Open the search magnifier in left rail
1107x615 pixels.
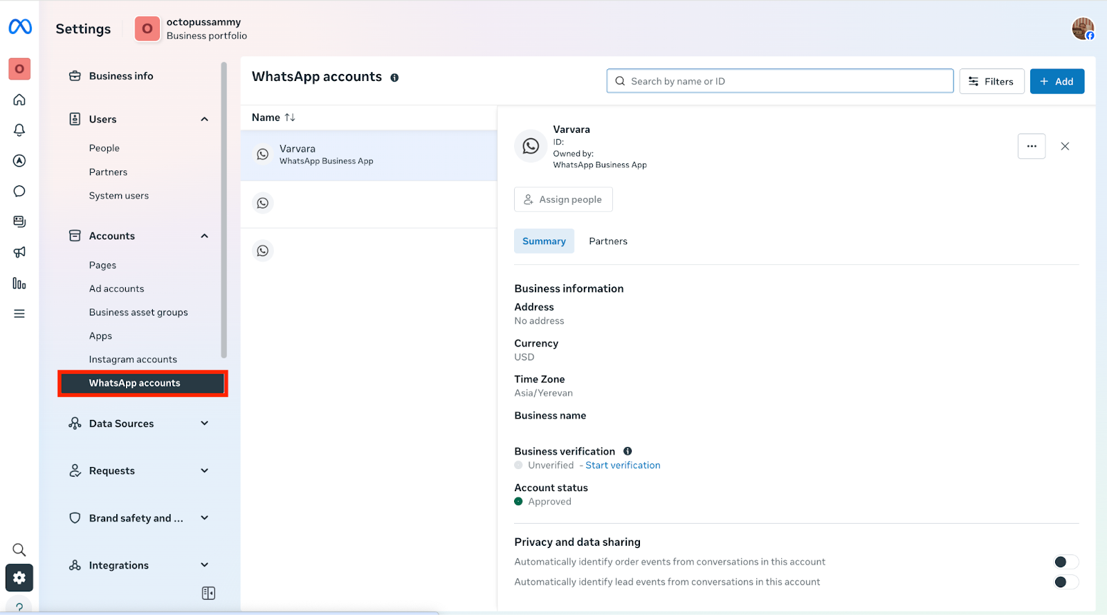point(19,550)
